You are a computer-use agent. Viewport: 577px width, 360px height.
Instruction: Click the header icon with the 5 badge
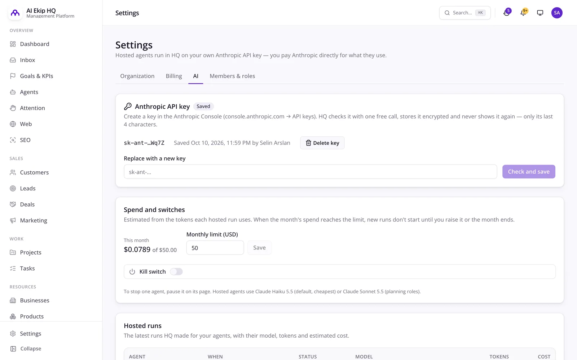pyautogui.click(x=507, y=13)
